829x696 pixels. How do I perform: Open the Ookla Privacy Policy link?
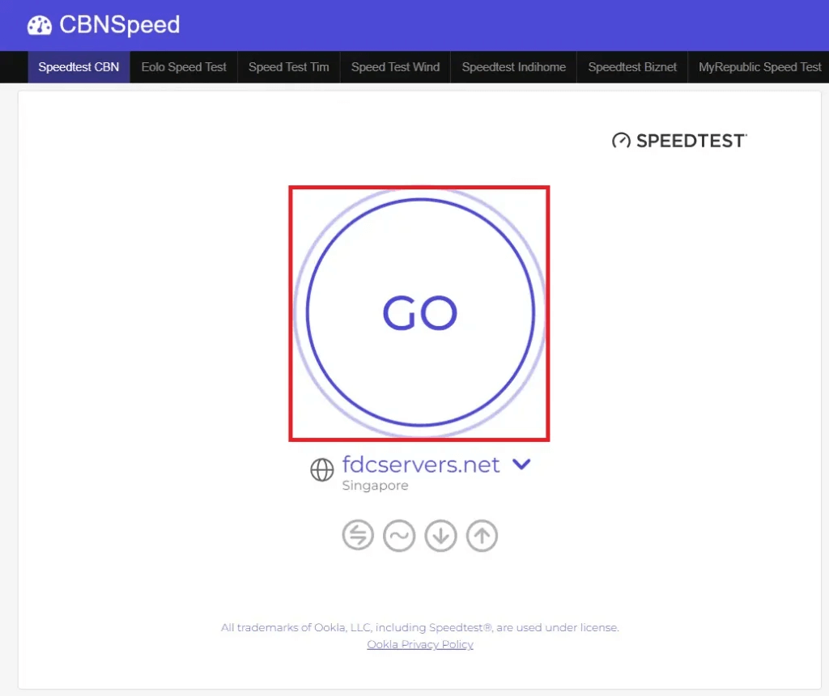[420, 644]
